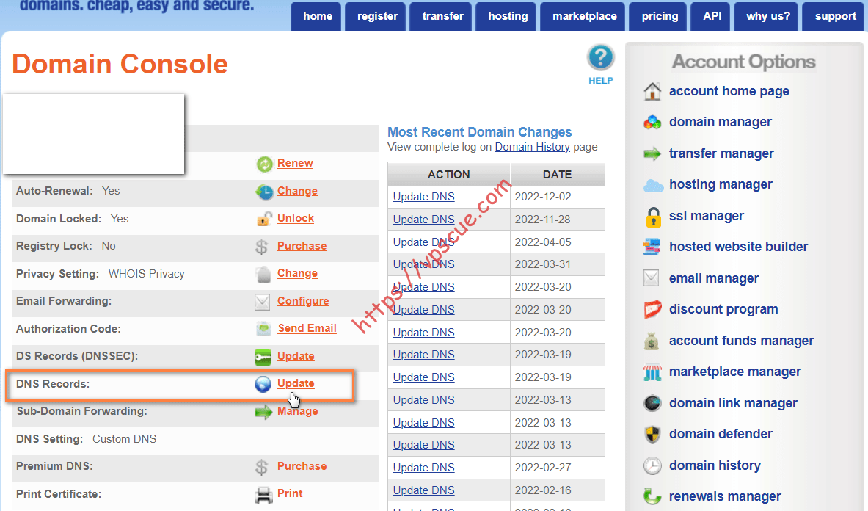Open the why us? tab
868x511 pixels.
click(767, 16)
